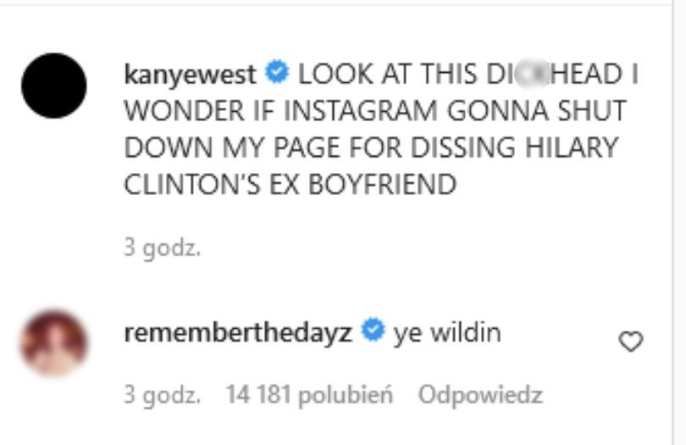Image resolution: width=686 pixels, height=445 pixels.
Task: Like the rememberthedayz comment with heart icon
Action: [x=630, y=342]
